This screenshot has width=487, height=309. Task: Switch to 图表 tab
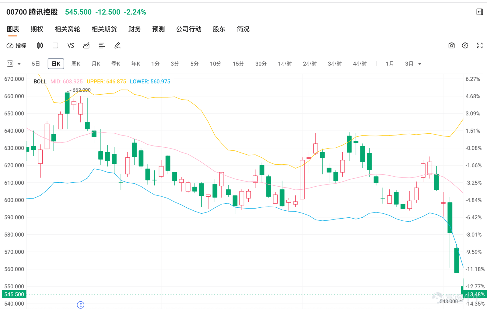[13, 29]
